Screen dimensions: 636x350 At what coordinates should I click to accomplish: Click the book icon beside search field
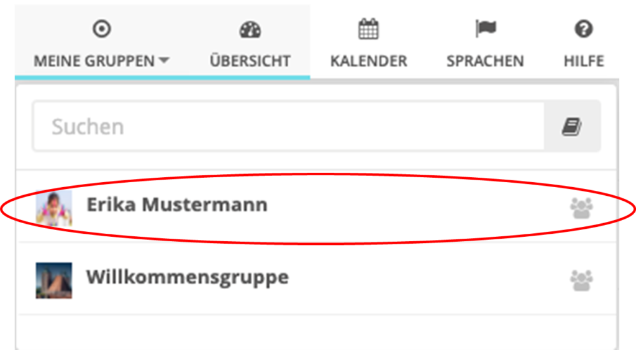(x=572, y=126)
